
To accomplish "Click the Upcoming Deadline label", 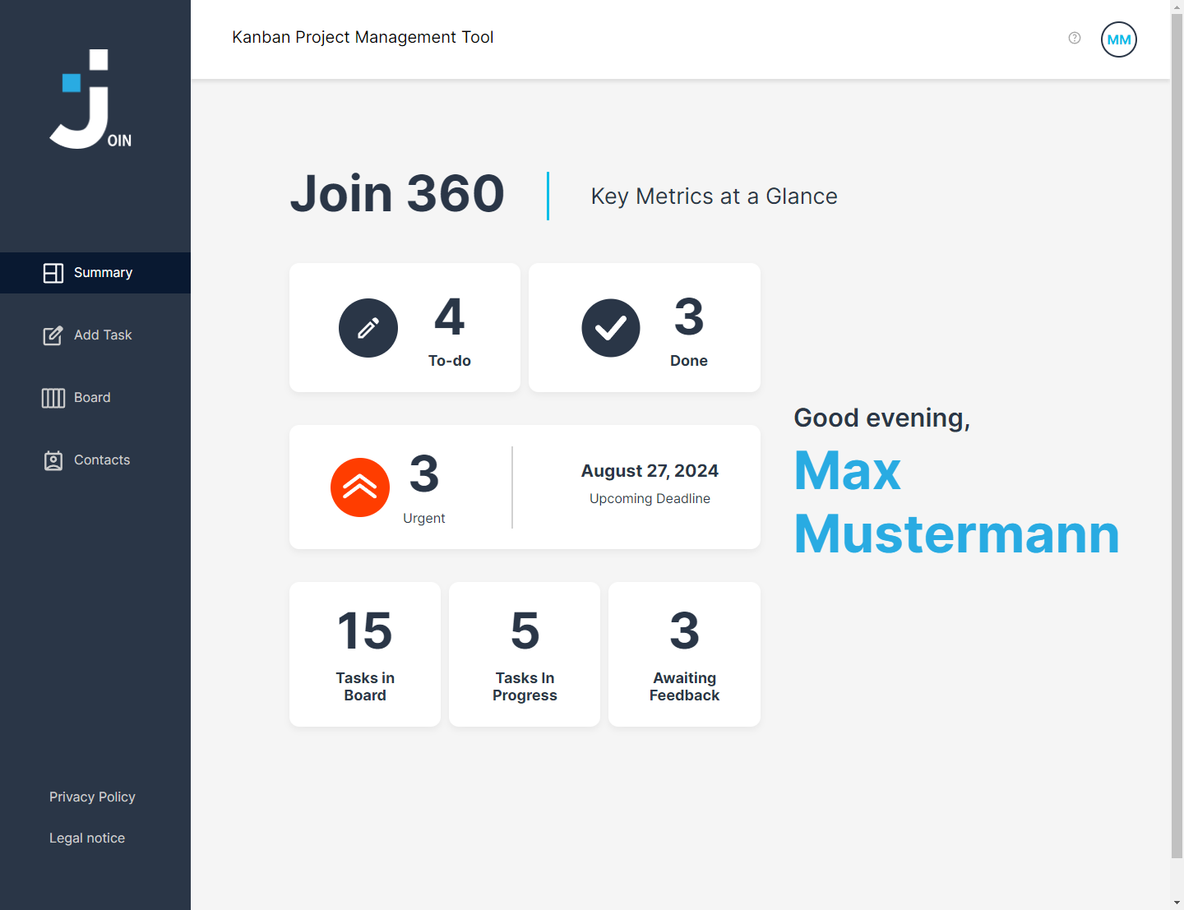I will [650, 499].
